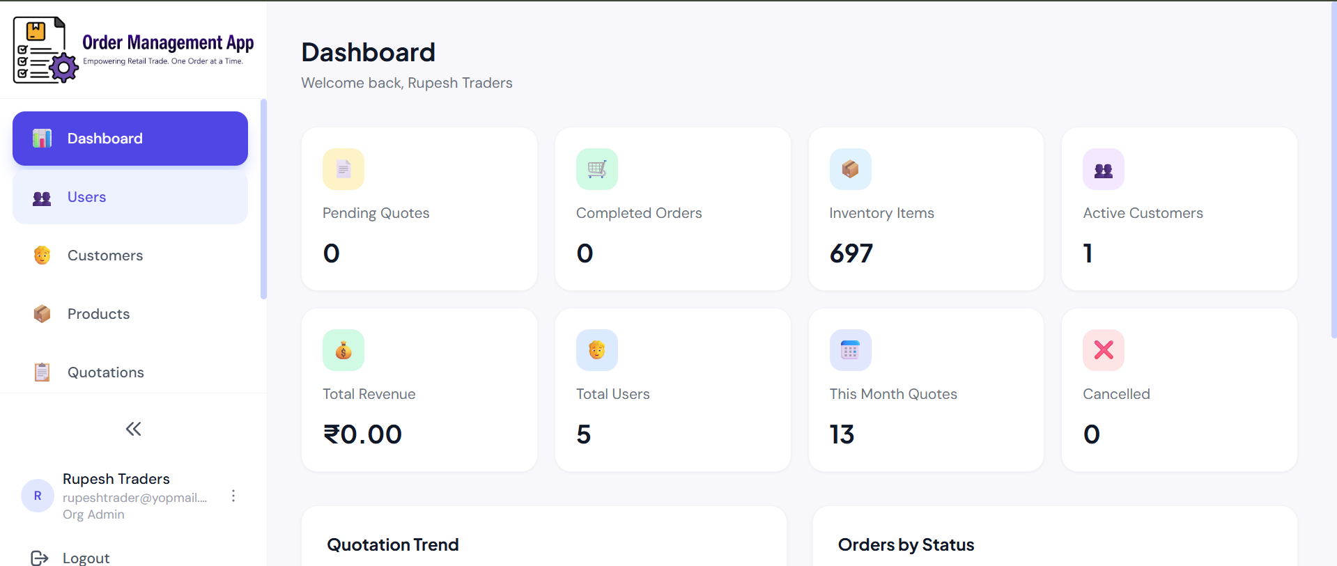The width and height of the screenshot is (1337, 566).
Task: Click the Cancelled label
Action: point(1117,394)
